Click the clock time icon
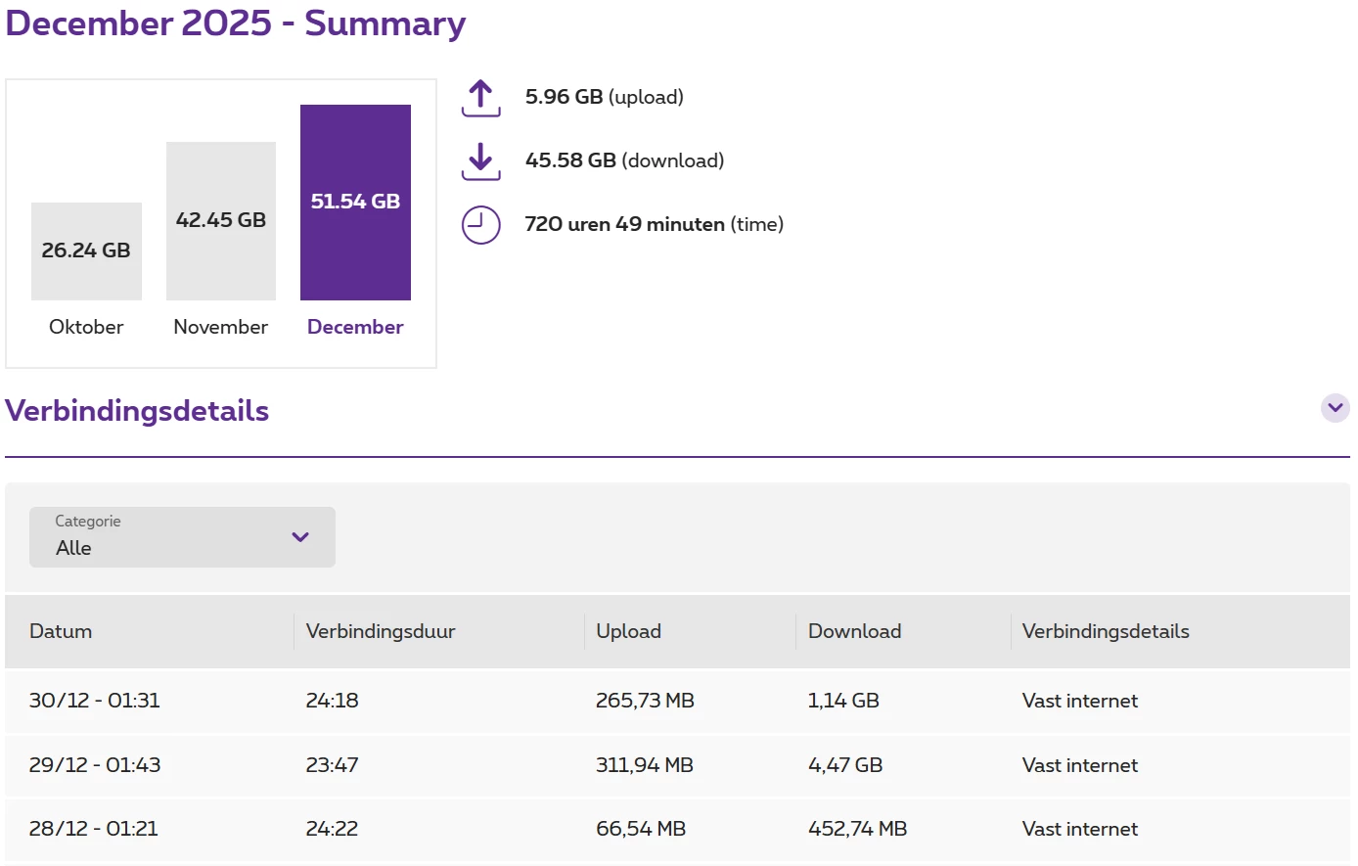The width and height of the screenshot is (1358, 866). tap(480, 225)
